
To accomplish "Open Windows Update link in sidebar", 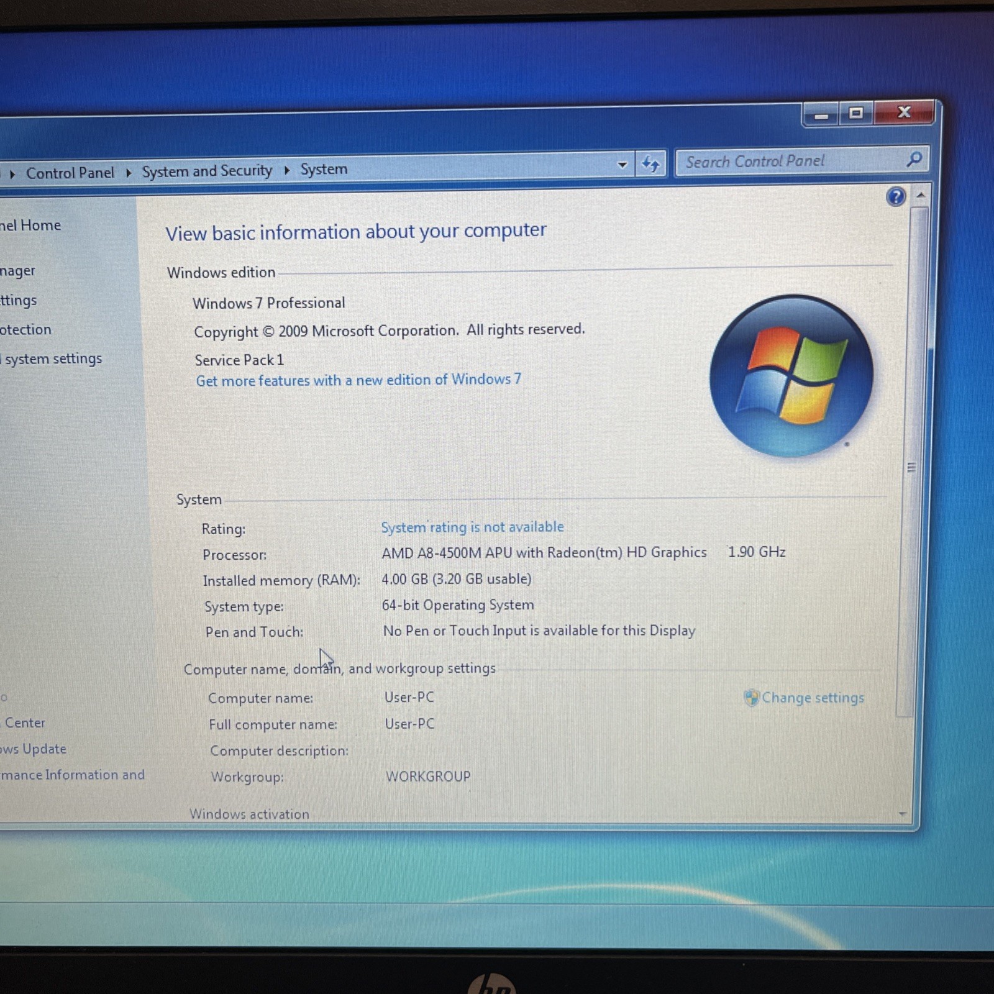I will pyautogui.click(x=33, y=749).
